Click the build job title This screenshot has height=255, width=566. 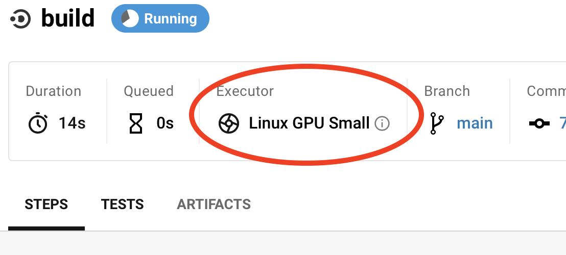(68, 19)
